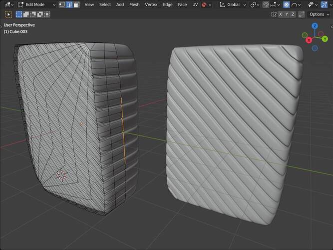The height and width of the screenshot is (250, 333).
Task: Click the blue Z axis gizmo
Action: click(315, 26)
